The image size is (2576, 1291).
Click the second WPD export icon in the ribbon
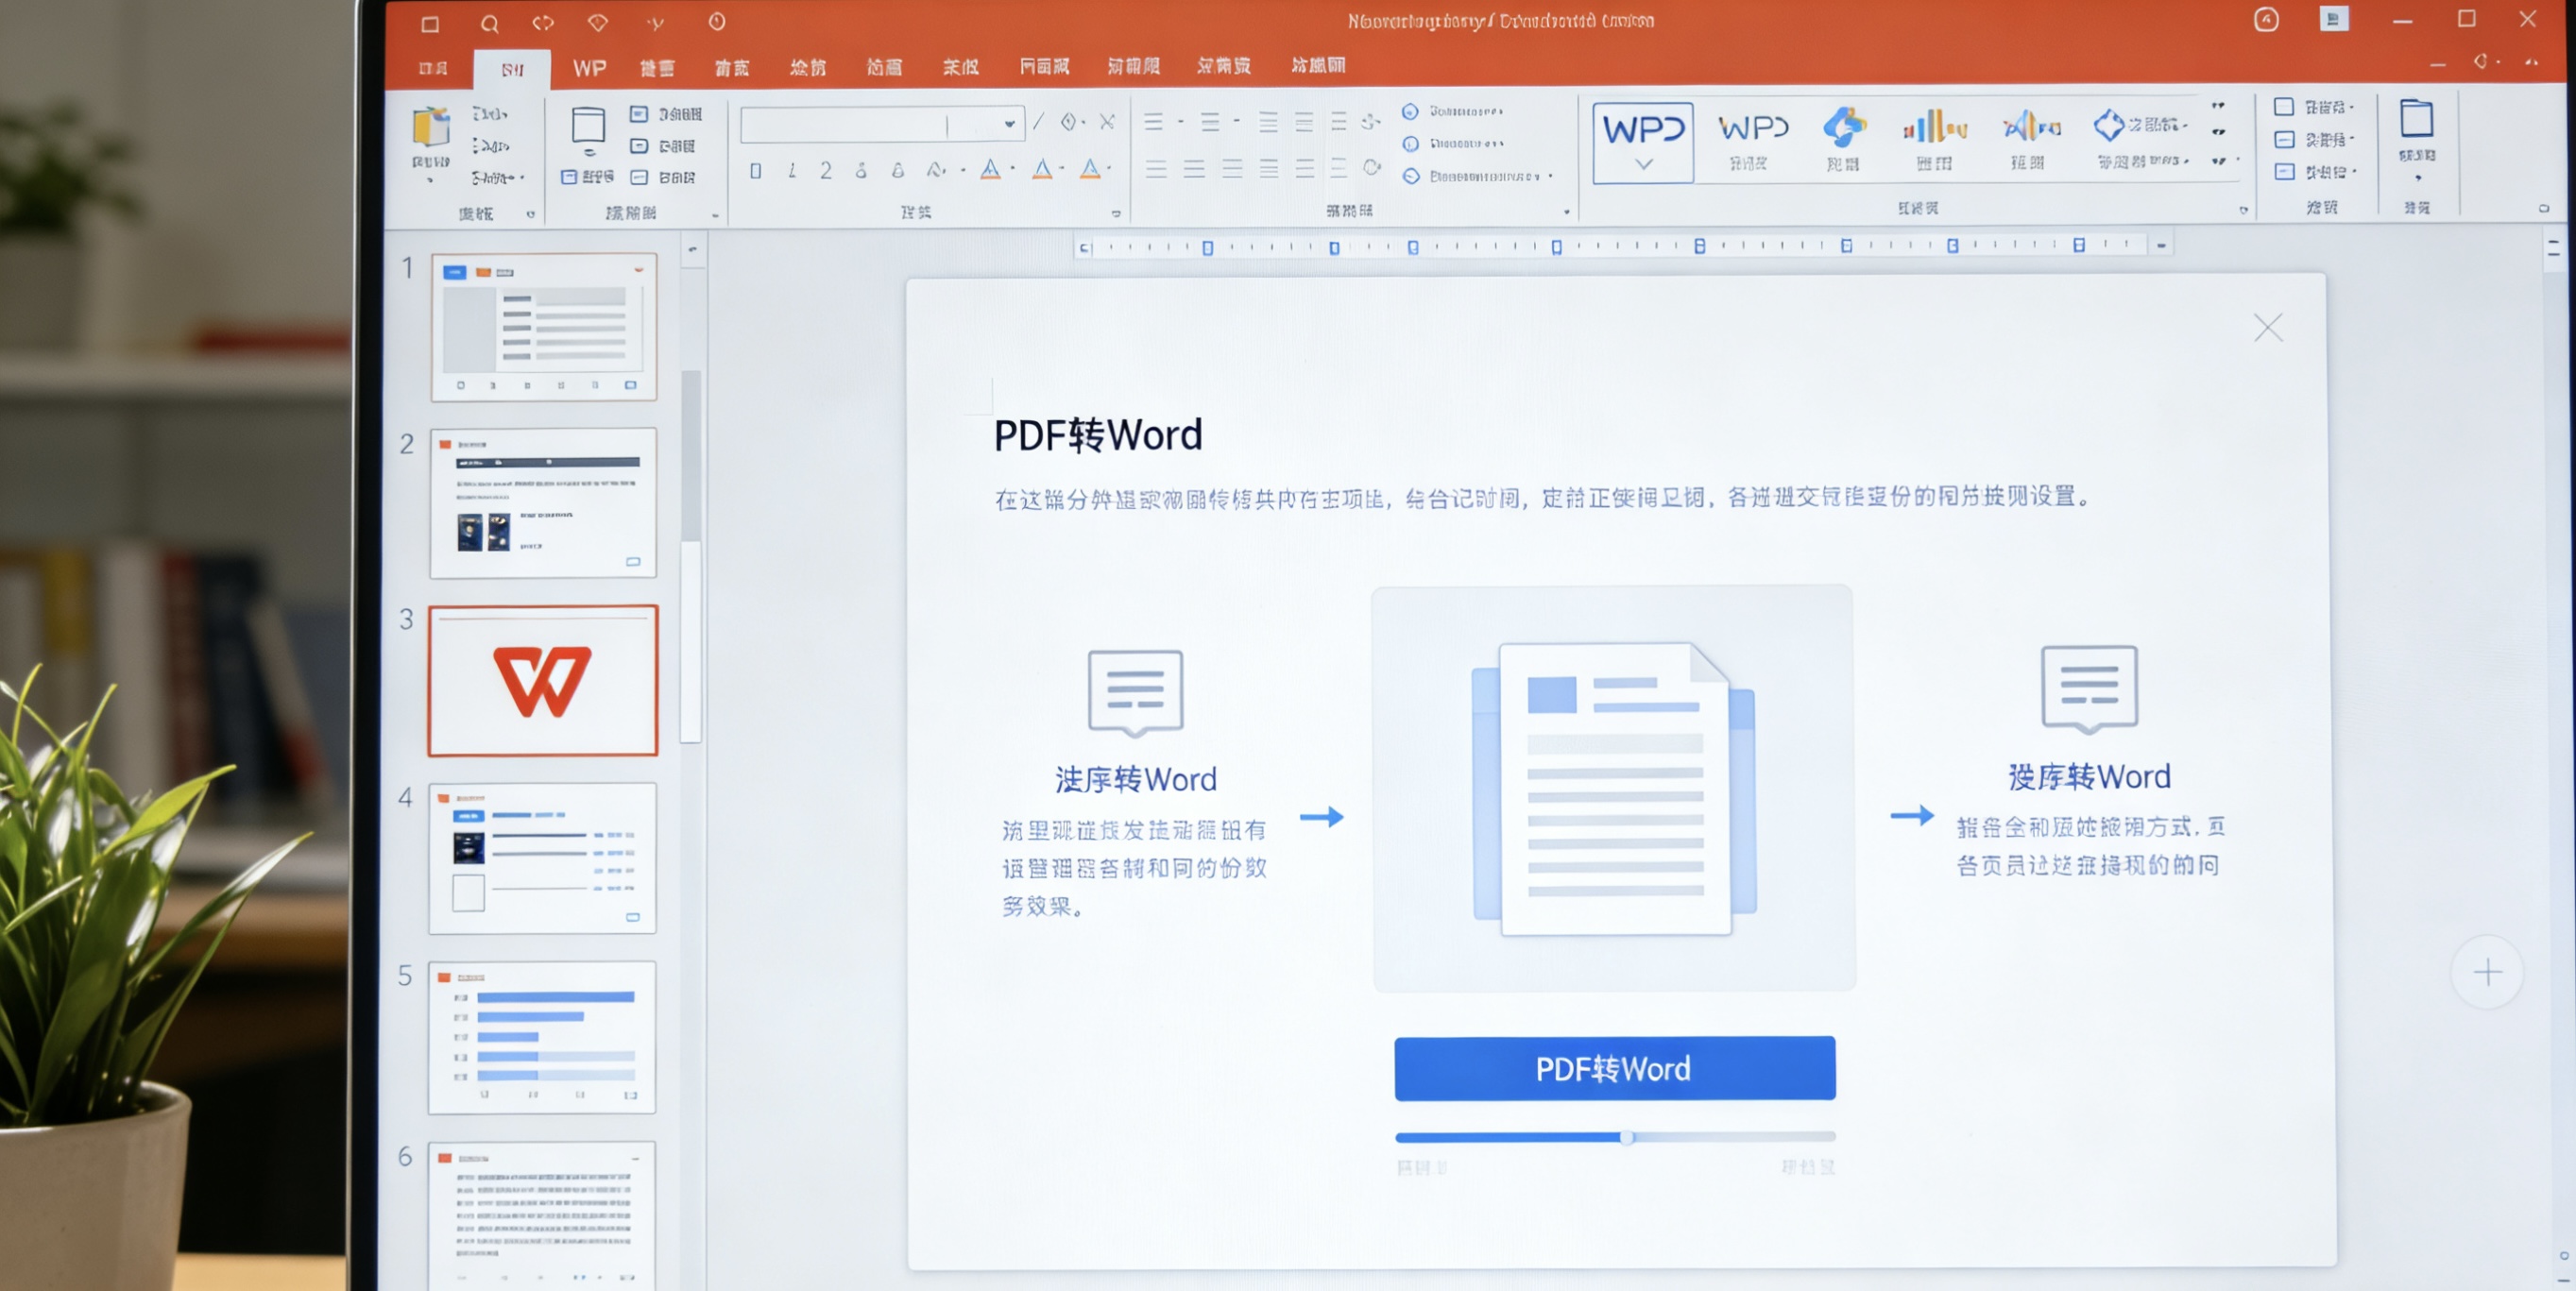click(x=1754, y=130)
